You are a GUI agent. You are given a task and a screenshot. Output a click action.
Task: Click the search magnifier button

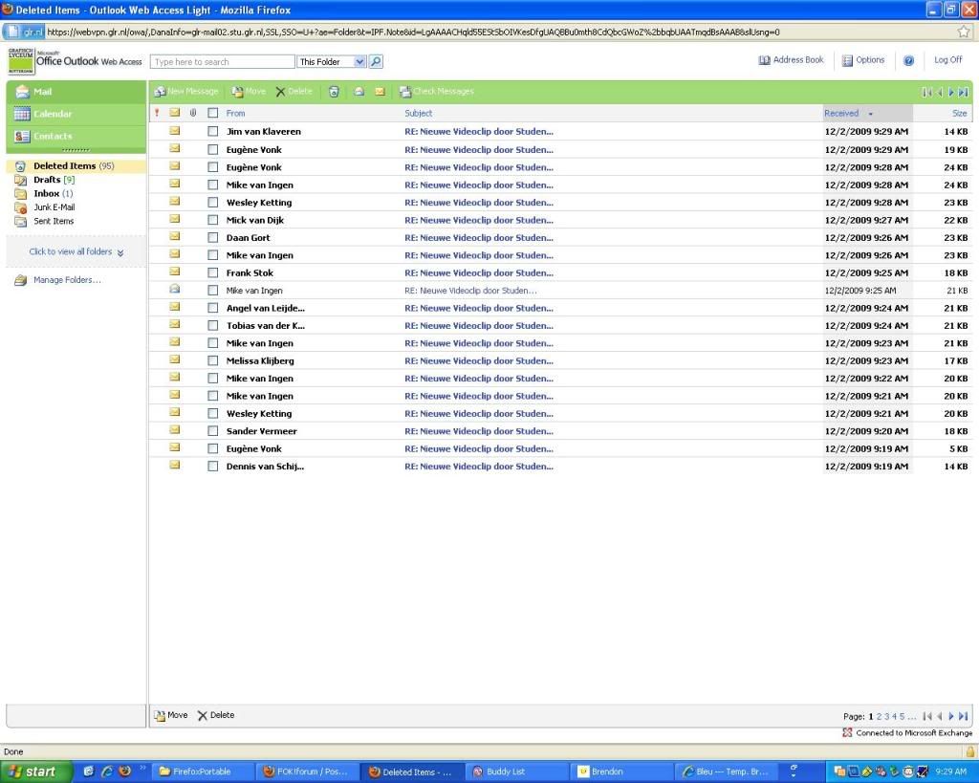376,62
